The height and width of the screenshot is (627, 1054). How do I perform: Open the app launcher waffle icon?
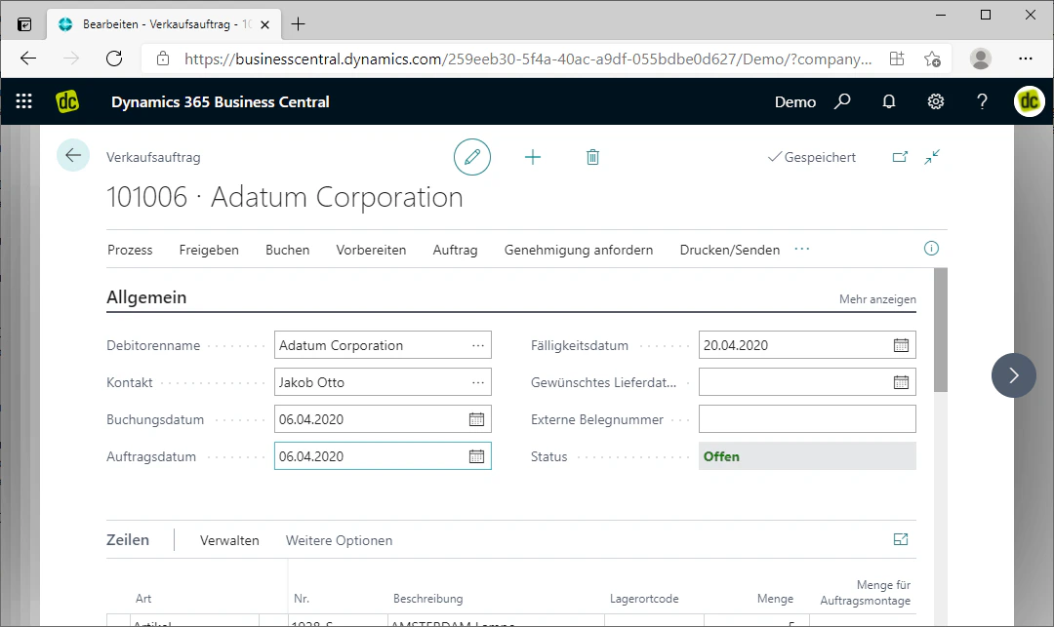coord(24,101)
